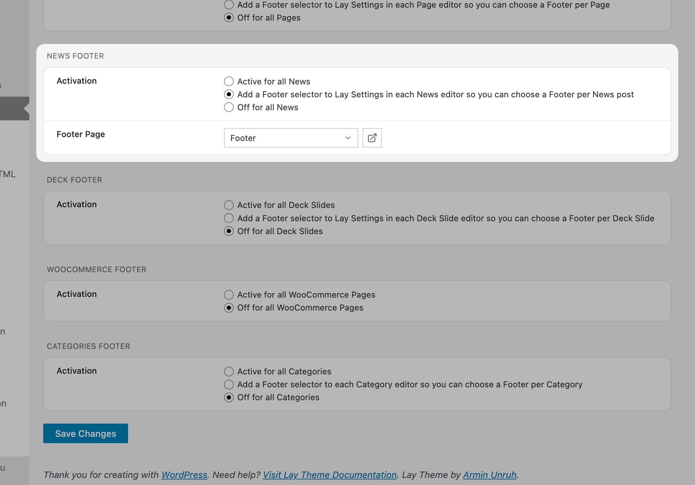Click the Activation label in WooCommerce Footer
The width and height of the screenshot is (695, 485).
click(76, 294)
